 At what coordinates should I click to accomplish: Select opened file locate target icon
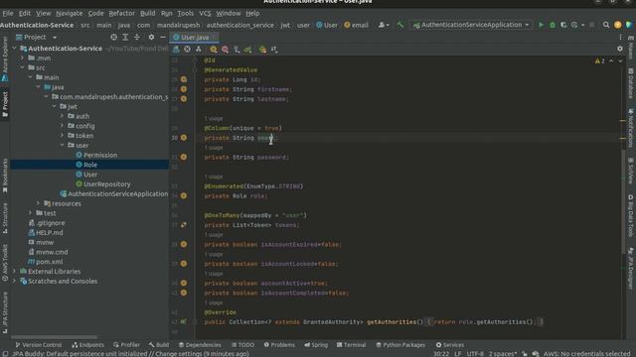tap(113, 38)
